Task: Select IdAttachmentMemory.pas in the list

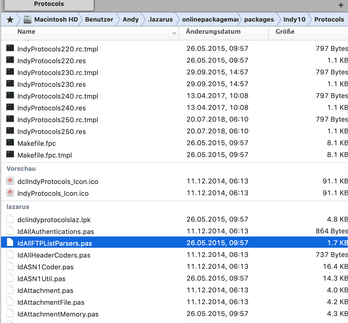Action: point(58,314)
